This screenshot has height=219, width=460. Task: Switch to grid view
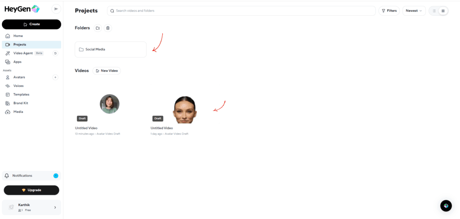point(443,11)
